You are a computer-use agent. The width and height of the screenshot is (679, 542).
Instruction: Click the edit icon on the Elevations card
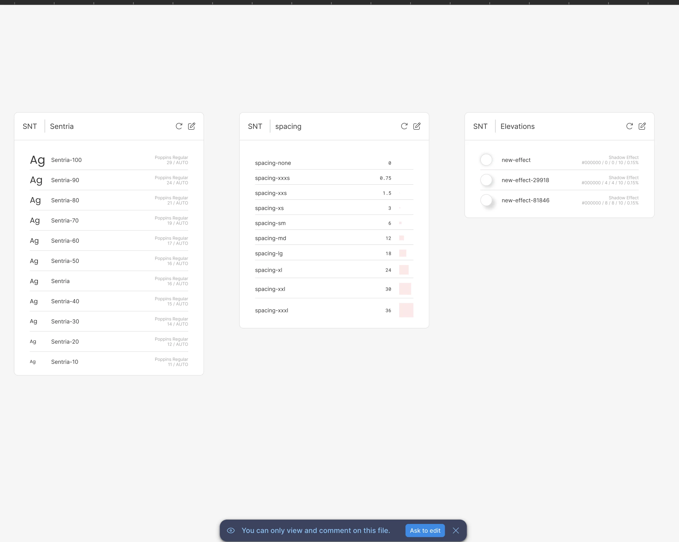click(x=642, y=126)
